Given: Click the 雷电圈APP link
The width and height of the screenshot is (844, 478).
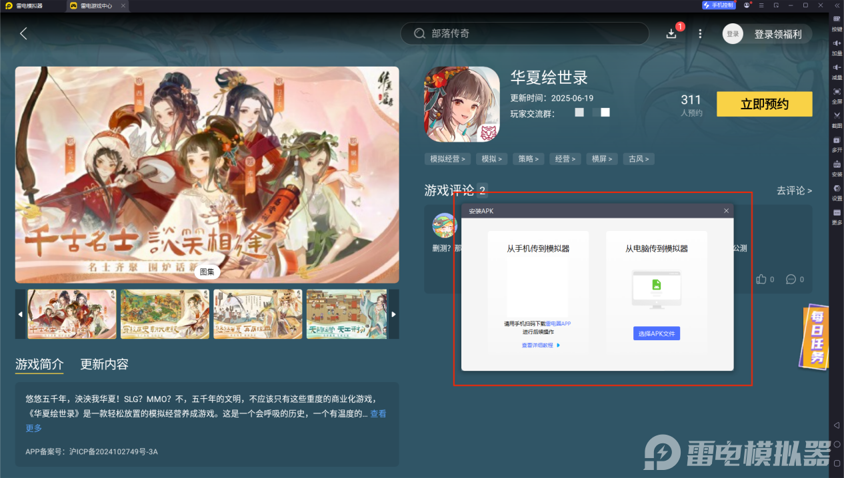Looking at the screenshot, I should pos(558,324).
